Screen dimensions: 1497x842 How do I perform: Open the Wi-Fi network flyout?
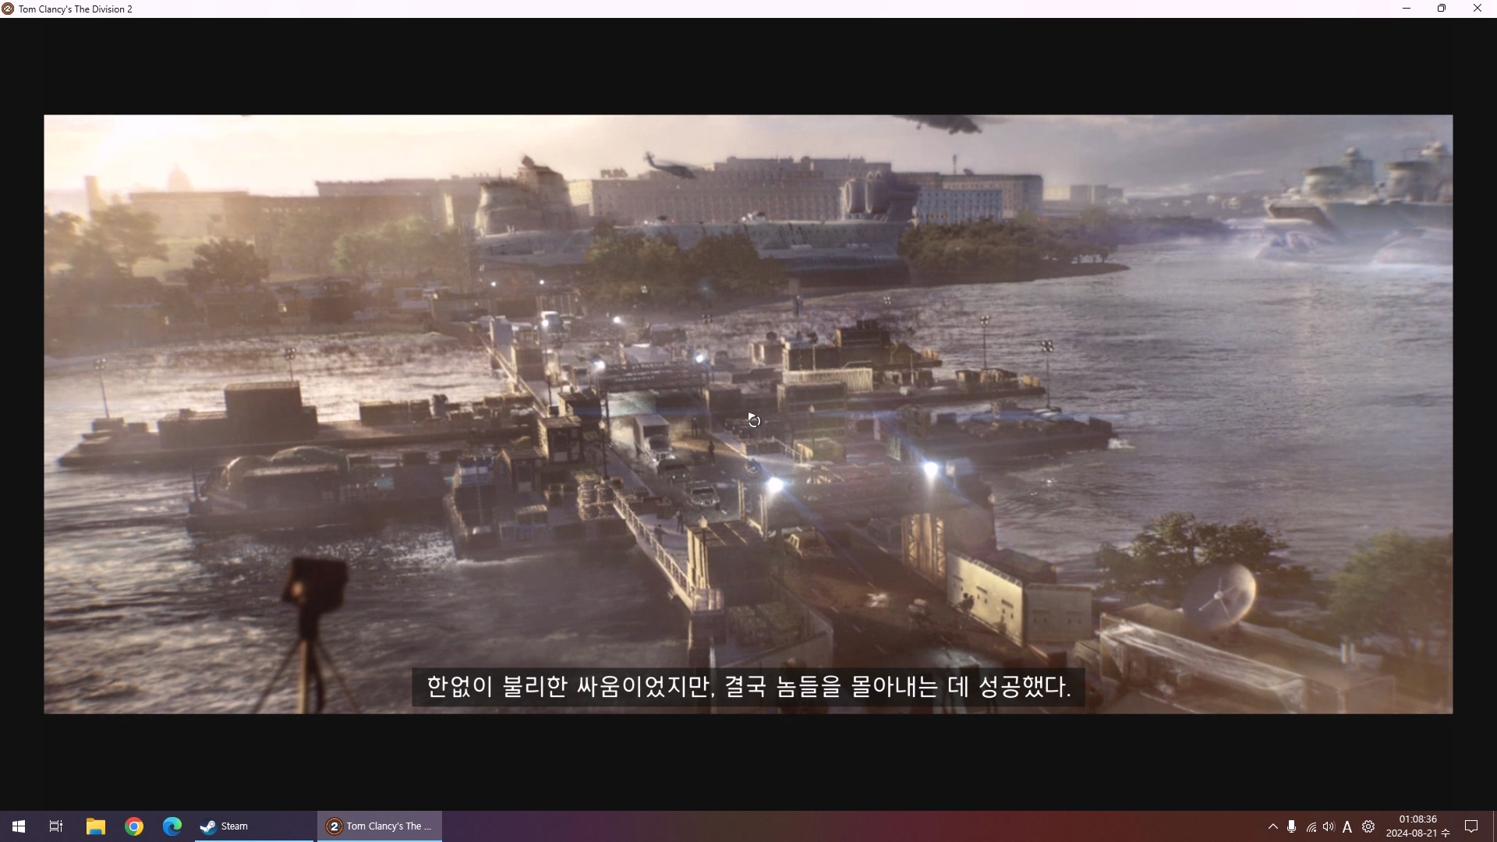tap(1311, 827)
